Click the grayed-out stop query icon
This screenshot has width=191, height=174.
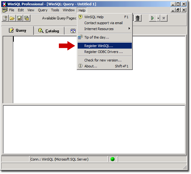tap(164, 18)
